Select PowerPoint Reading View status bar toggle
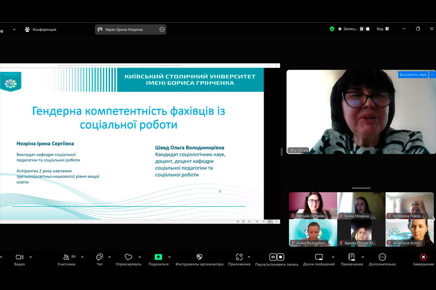Image resolution: width=436 pixels, height=290 pixels. pyautogui.click(x=270, y=221)
